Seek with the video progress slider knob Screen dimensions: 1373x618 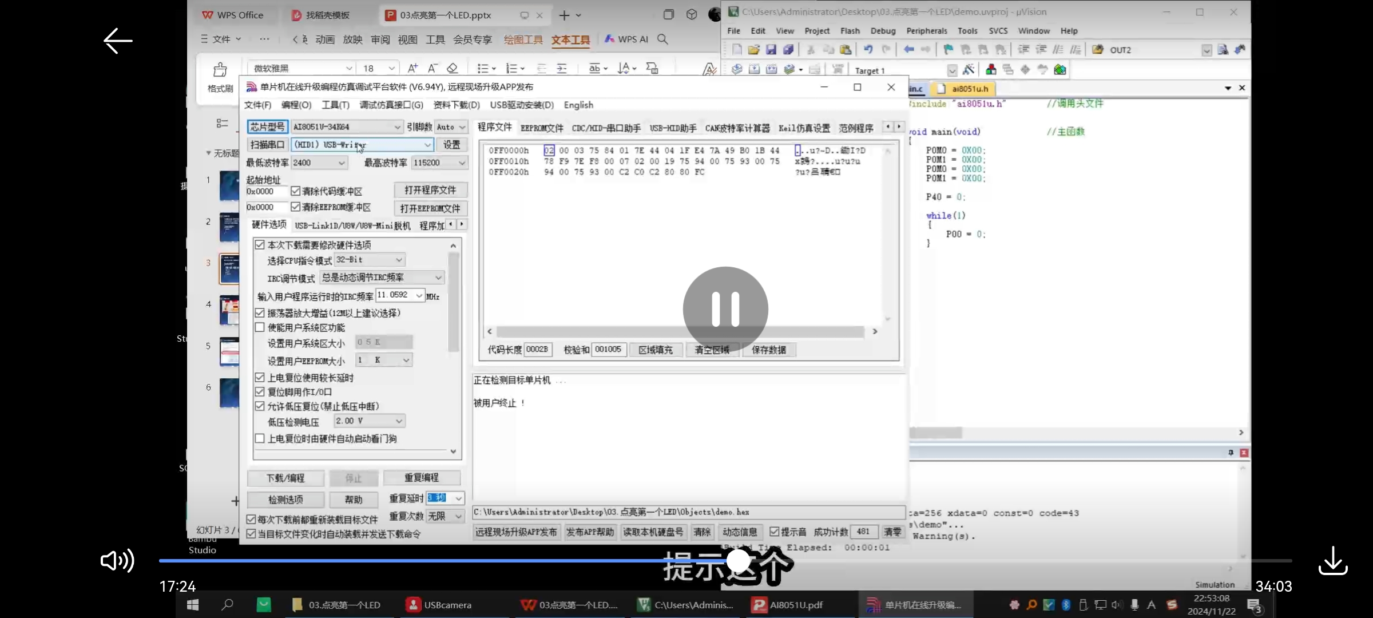(x=739, y=560)
